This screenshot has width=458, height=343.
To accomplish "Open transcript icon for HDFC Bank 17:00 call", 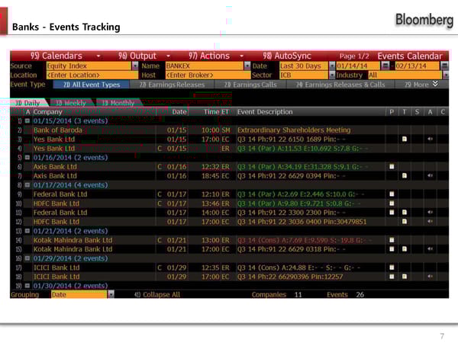I will click(x=405, y=221).
